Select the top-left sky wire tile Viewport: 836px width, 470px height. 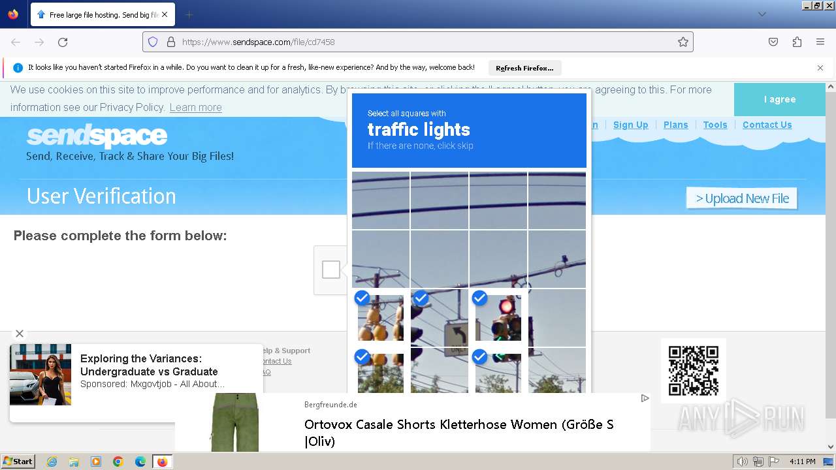(x=381, y=200)
